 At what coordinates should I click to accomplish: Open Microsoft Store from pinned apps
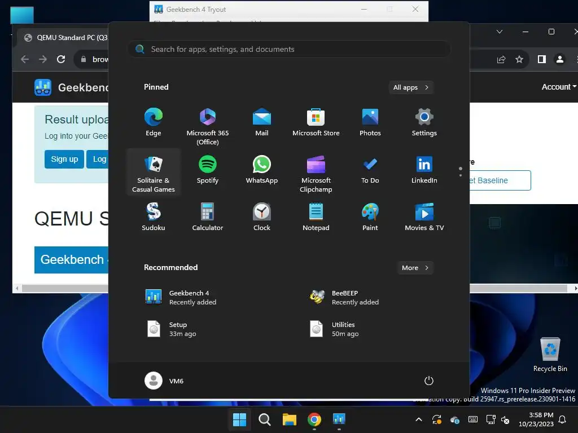coord(316,122)
